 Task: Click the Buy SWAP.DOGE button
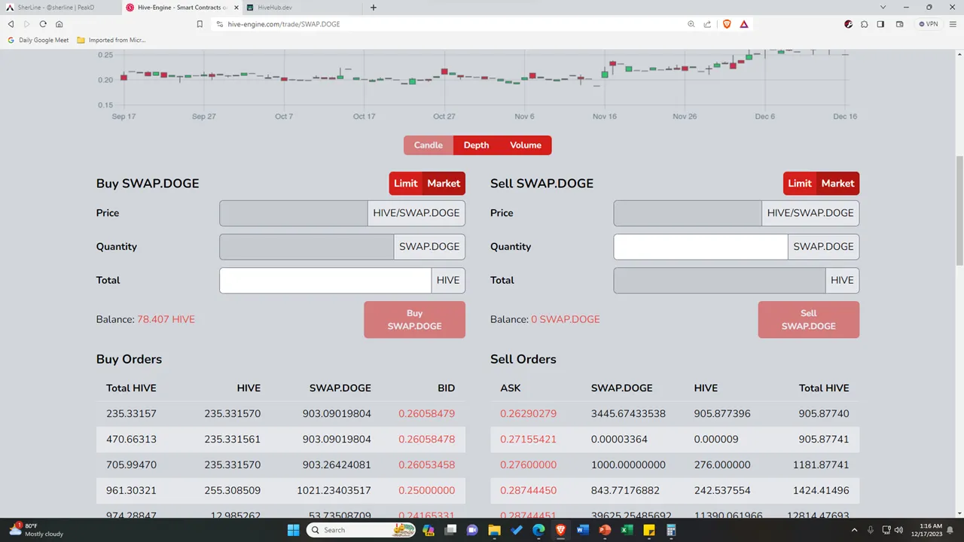tap(414, 320)
